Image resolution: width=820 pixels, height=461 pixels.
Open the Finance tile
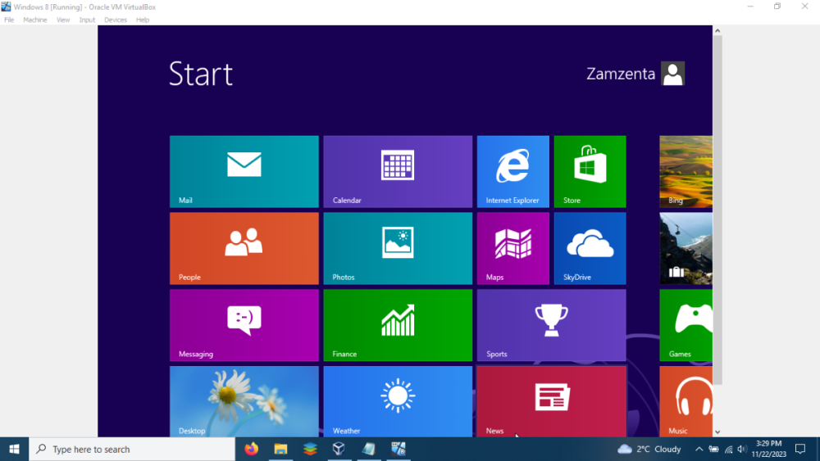click(x=398, y=325)
